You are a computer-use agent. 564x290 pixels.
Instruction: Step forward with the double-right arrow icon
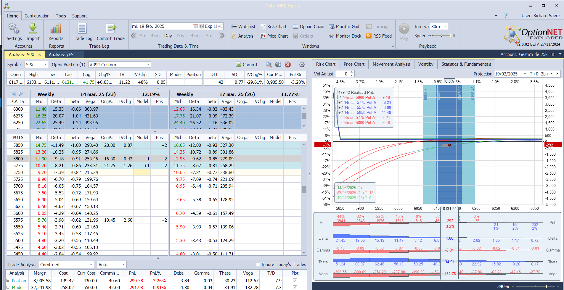[222, 36]
